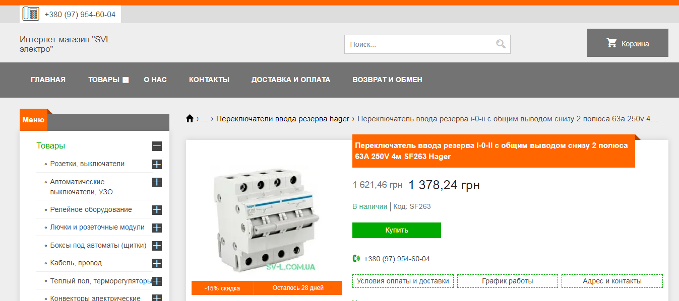The image size is (679, 301).
Task: Expand Релейное оборудование category
Action: (157, 210)
